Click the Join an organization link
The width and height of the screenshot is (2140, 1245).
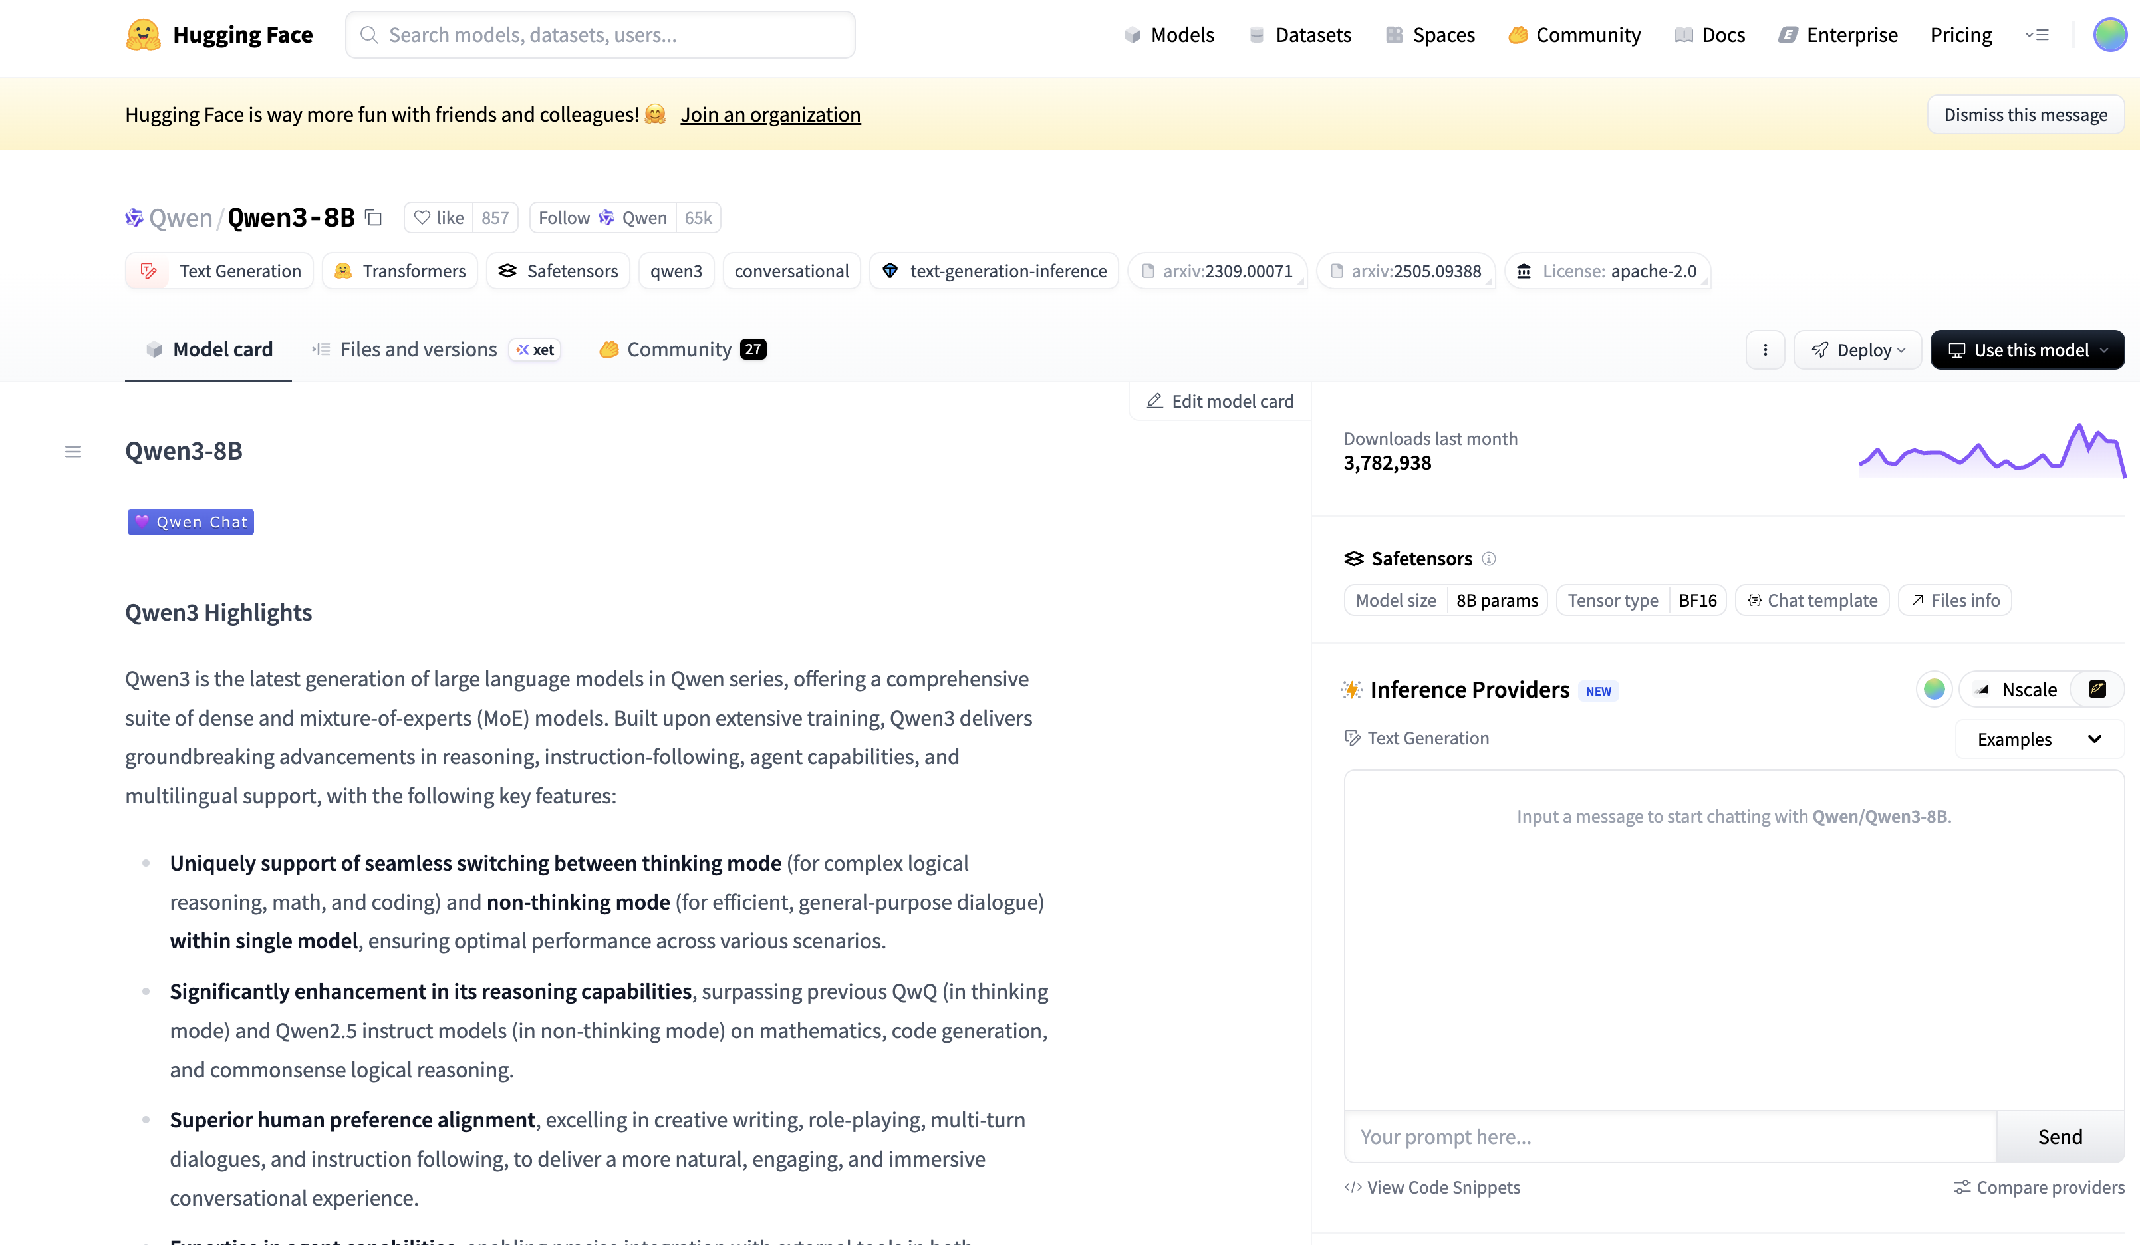[x=770, y=114]
